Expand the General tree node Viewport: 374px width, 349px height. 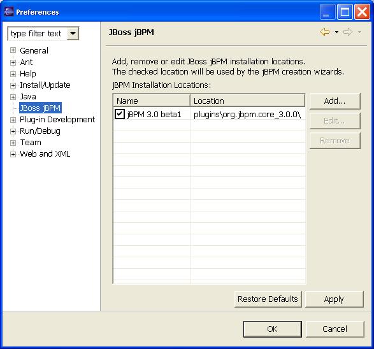coord(13,50)
